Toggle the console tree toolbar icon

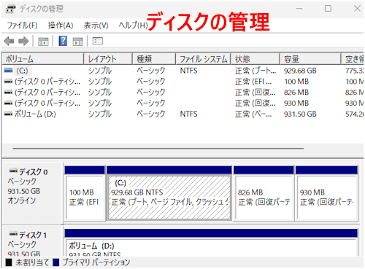tap(43, 42)
